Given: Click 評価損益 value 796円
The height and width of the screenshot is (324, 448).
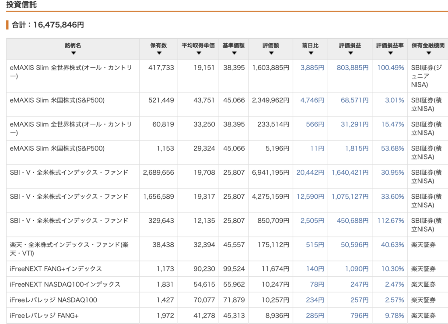Looking at the screenshot, I should (x=360, y=315).
